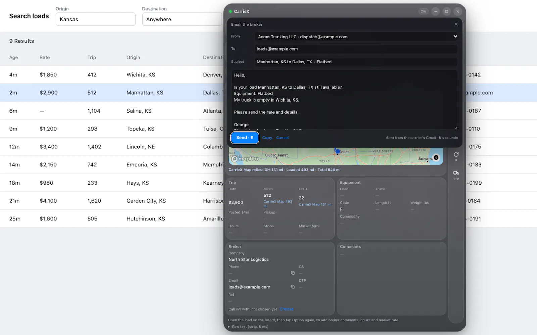Viewport: 537px width, 335px height.
Task: Copy the broker phone number
Action: point(293,273)
